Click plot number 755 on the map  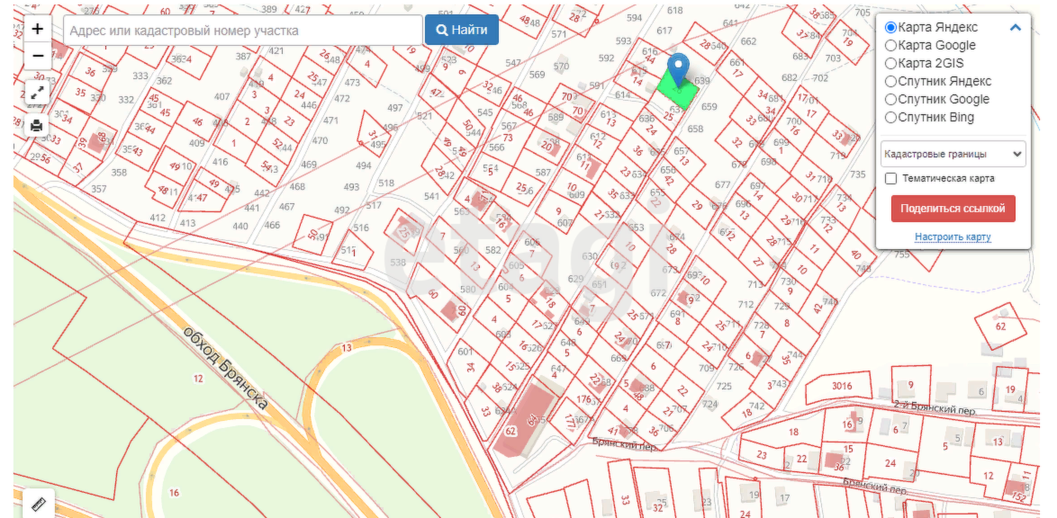(x=902, y=255)
